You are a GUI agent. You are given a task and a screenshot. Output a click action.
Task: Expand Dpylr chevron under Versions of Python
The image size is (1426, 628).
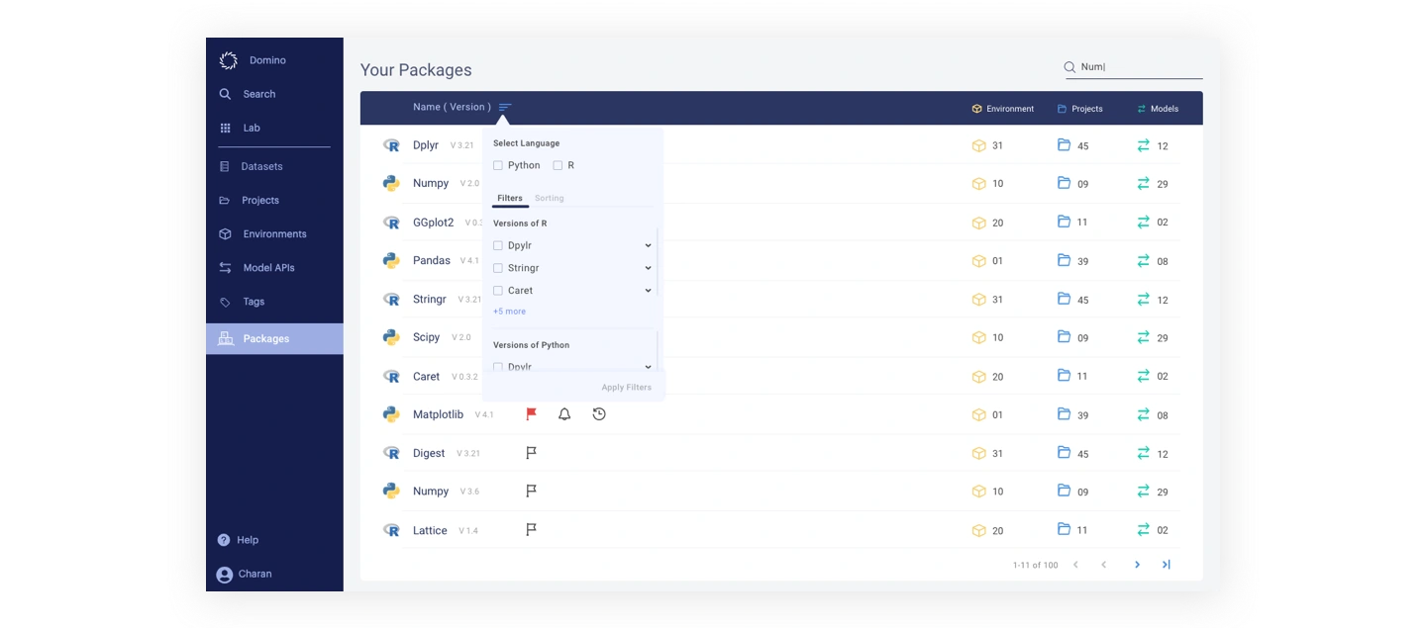pos(648,367)
